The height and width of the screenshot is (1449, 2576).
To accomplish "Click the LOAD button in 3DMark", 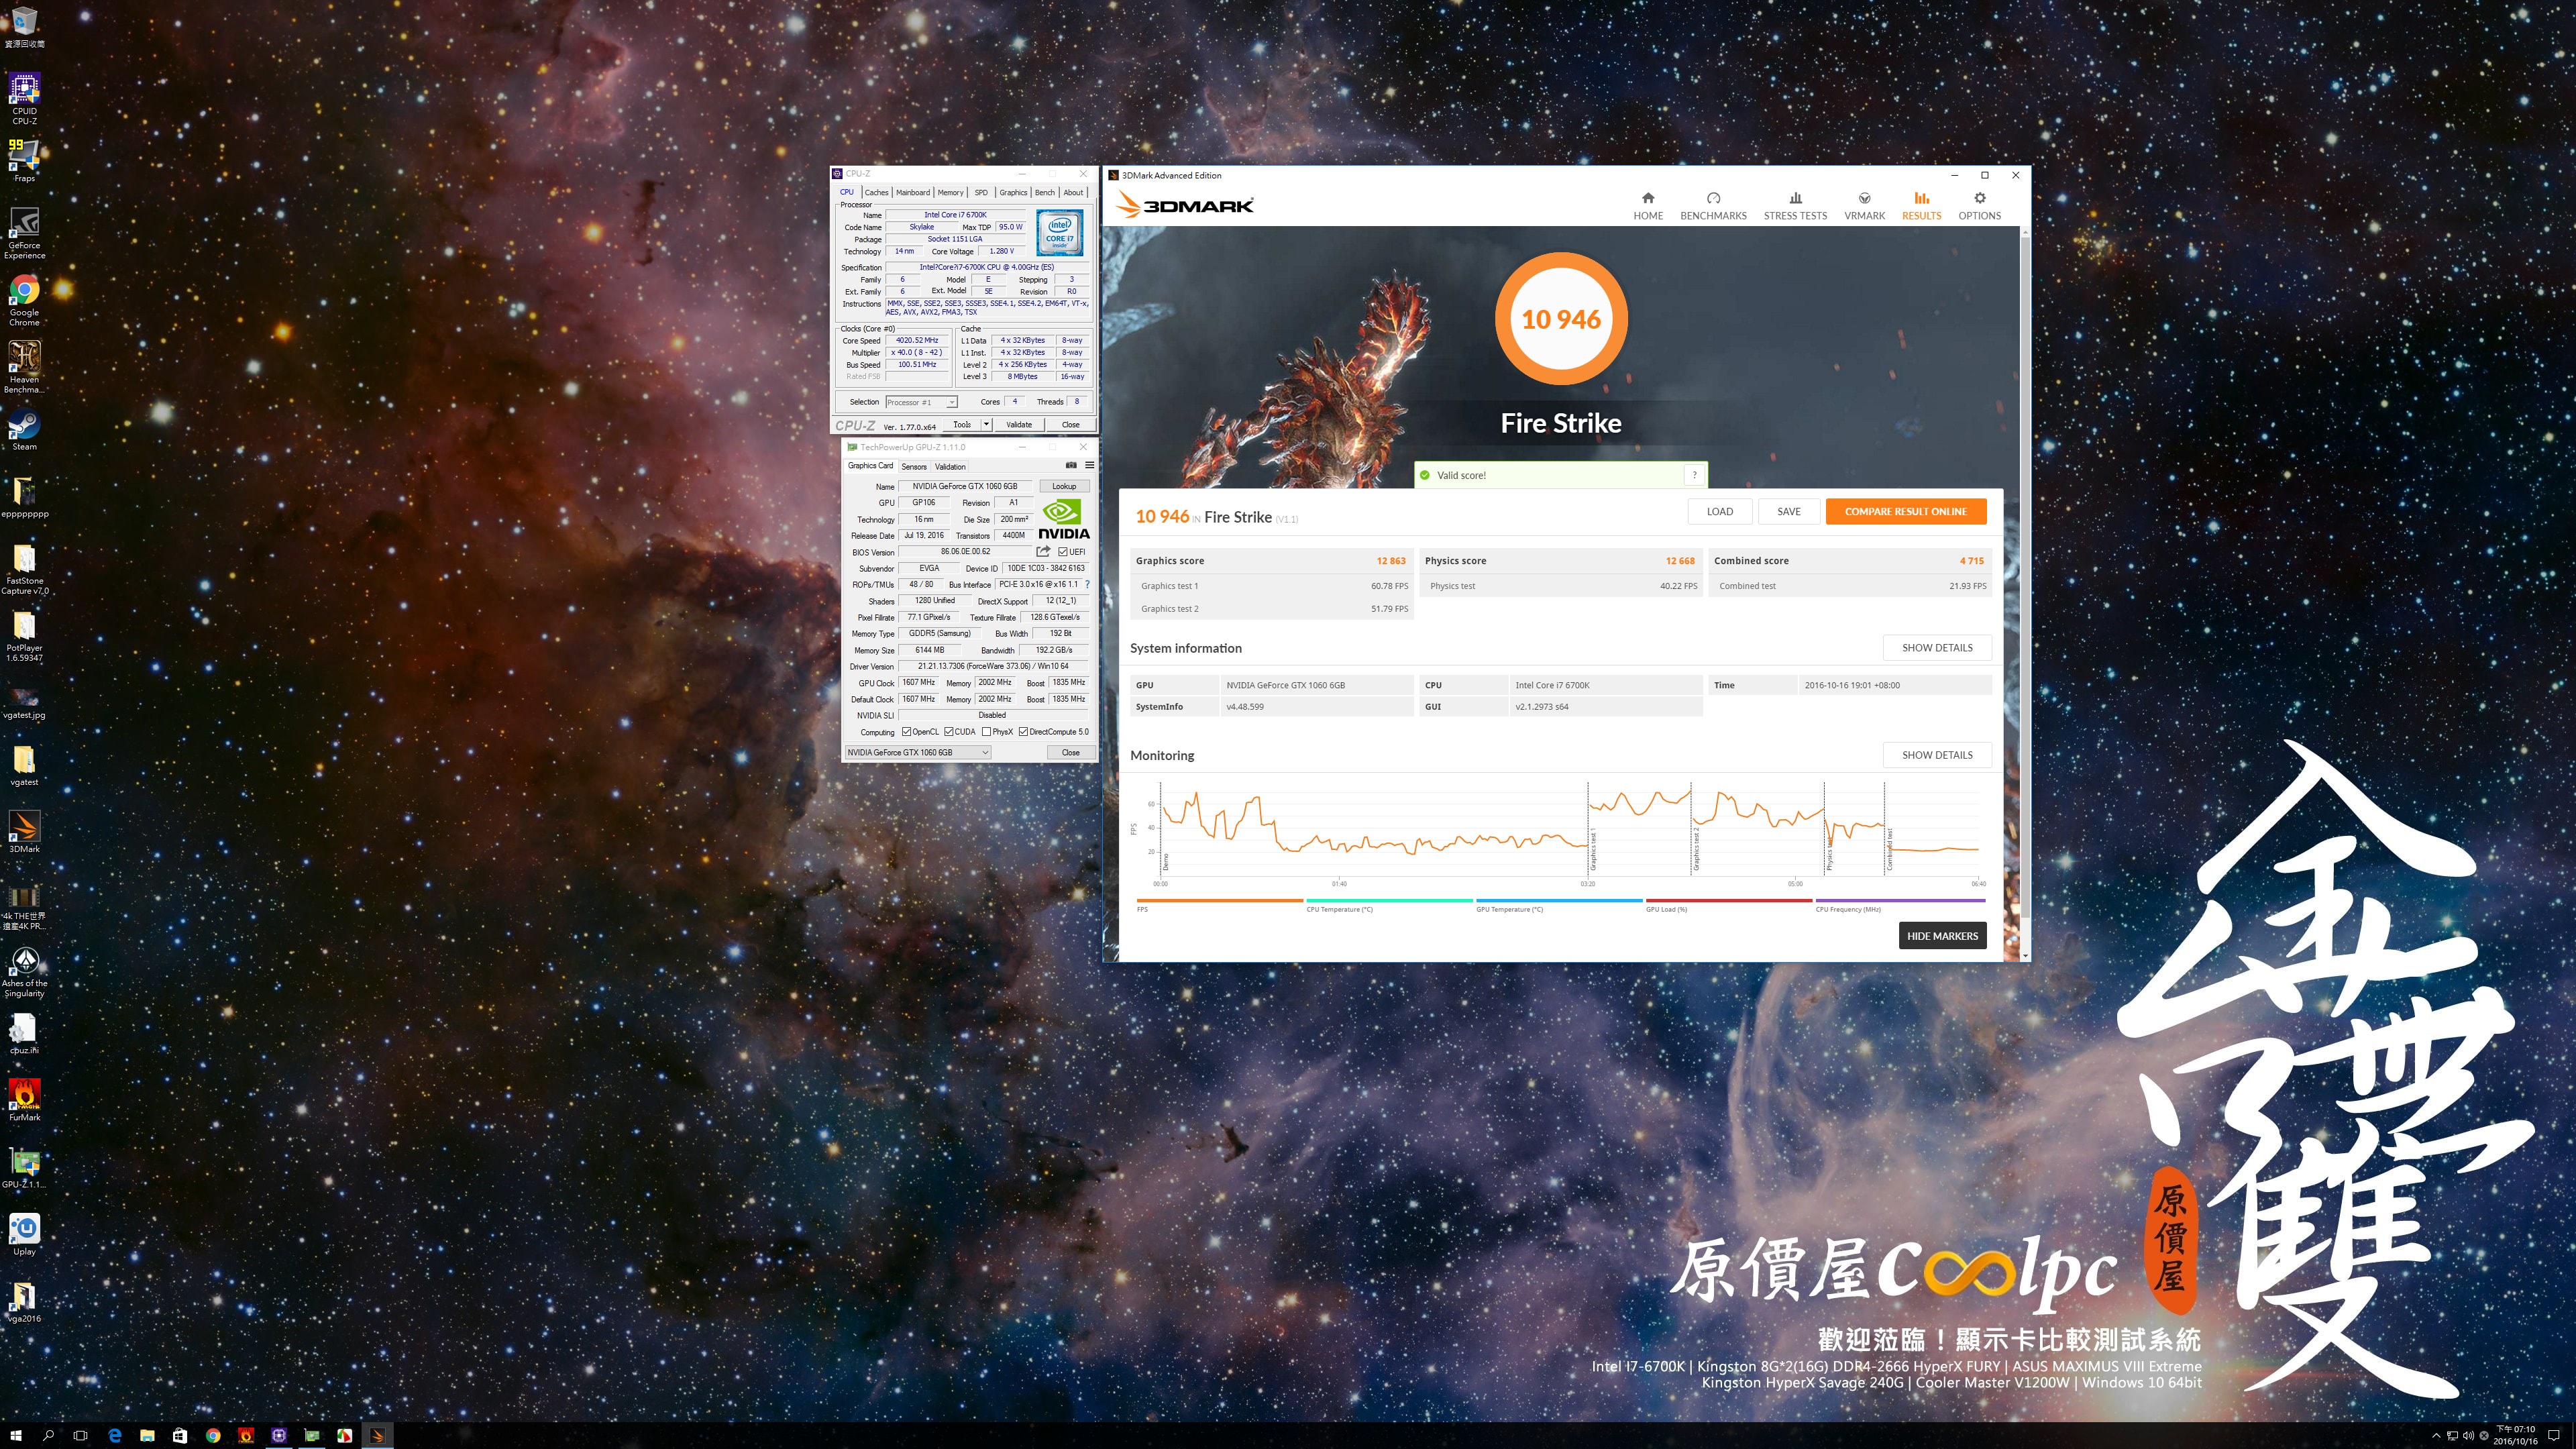I will point(1719,511).
